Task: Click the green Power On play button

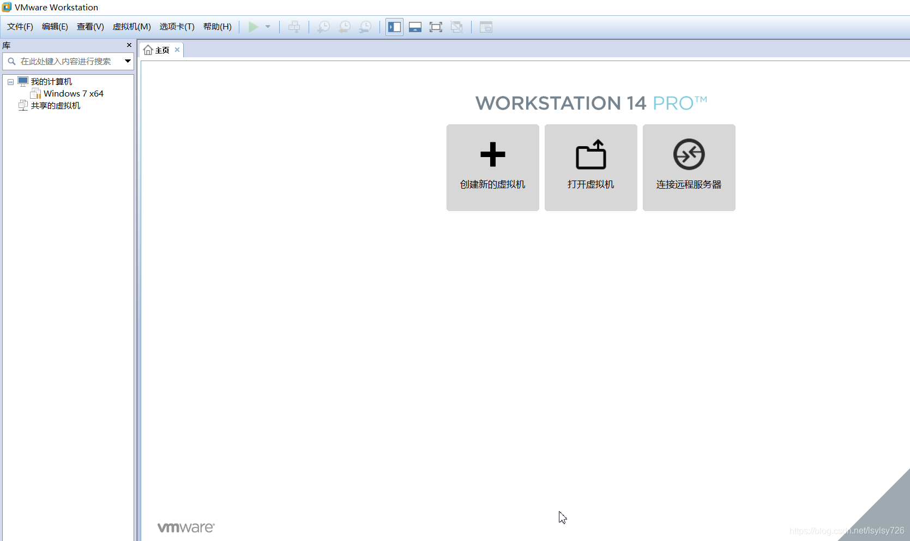Action: (x=254, y=27)
